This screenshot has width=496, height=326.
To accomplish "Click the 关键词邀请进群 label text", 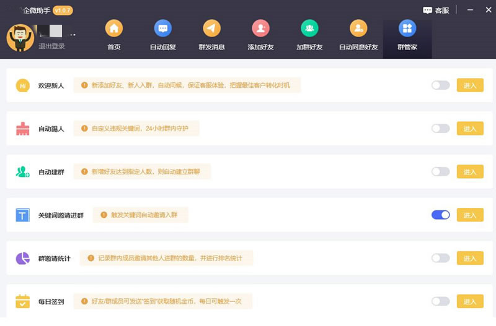I will [61, 215].
